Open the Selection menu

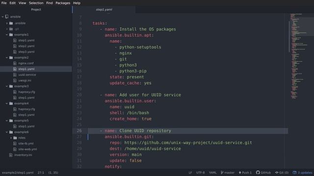(x=36, y=3)
